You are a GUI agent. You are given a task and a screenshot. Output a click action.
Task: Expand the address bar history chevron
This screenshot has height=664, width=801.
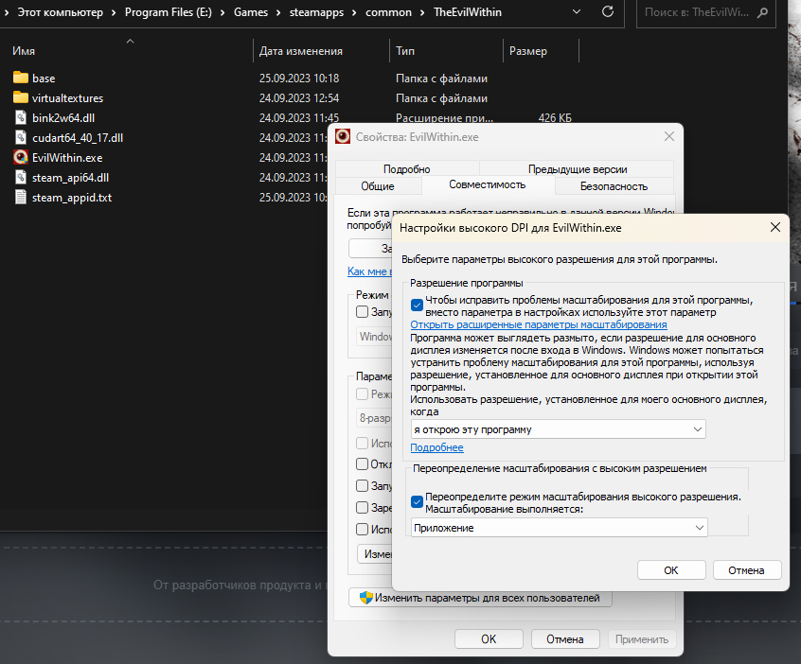tap(577, 11)
